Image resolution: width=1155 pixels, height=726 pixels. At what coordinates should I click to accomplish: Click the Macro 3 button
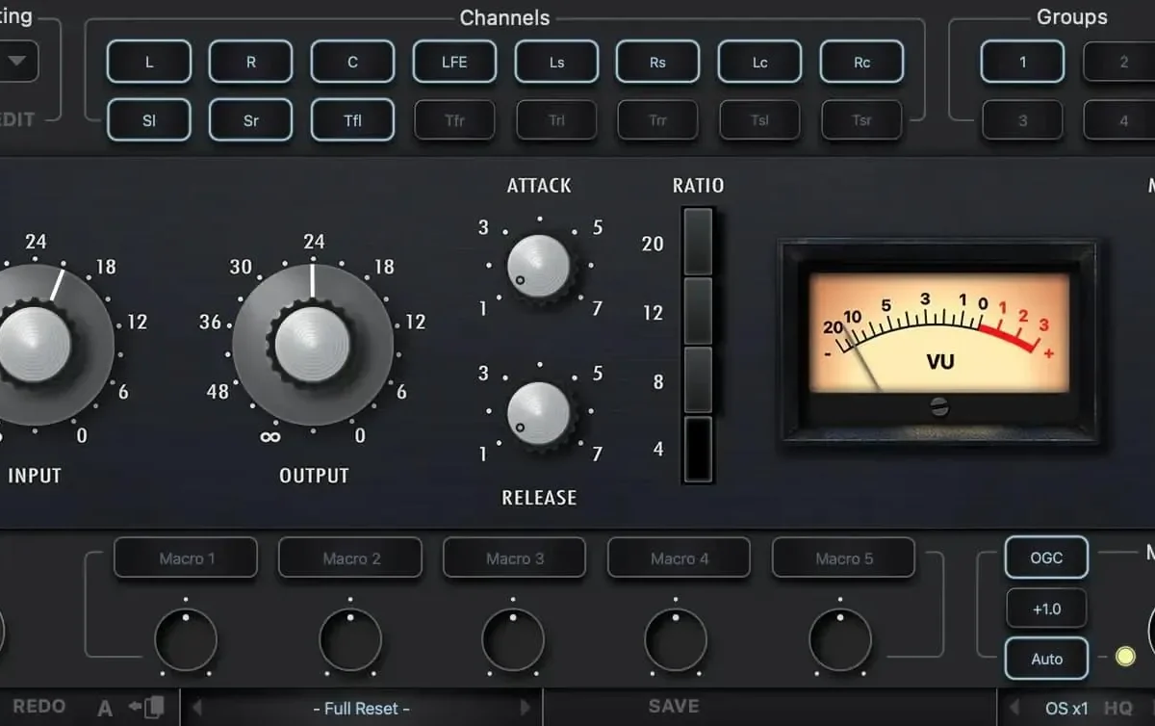(x=514, y=557)
